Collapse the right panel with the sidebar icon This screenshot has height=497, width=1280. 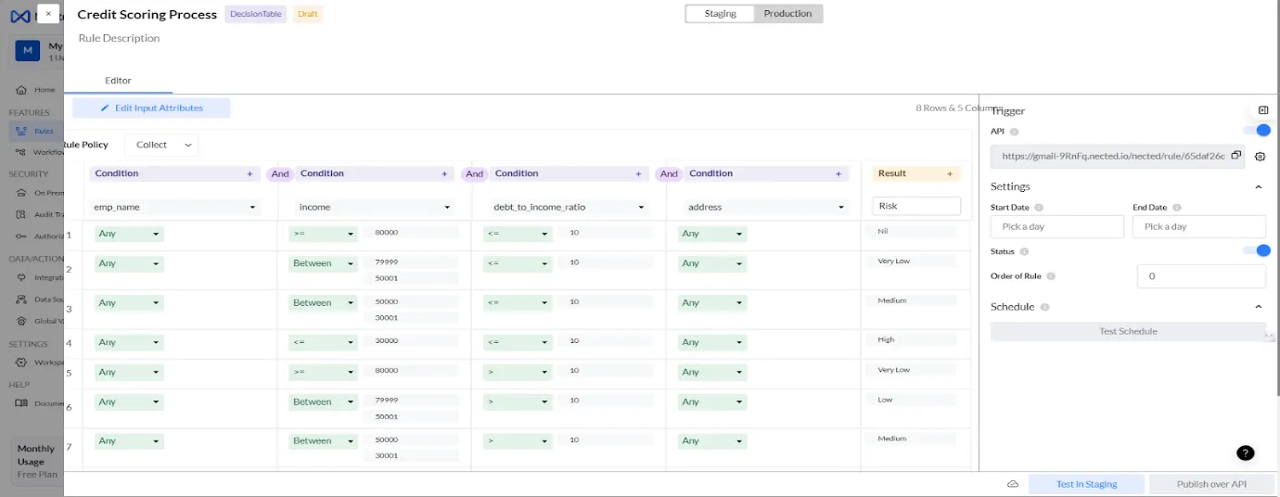pyautogui.click(x=1263, y=110)
